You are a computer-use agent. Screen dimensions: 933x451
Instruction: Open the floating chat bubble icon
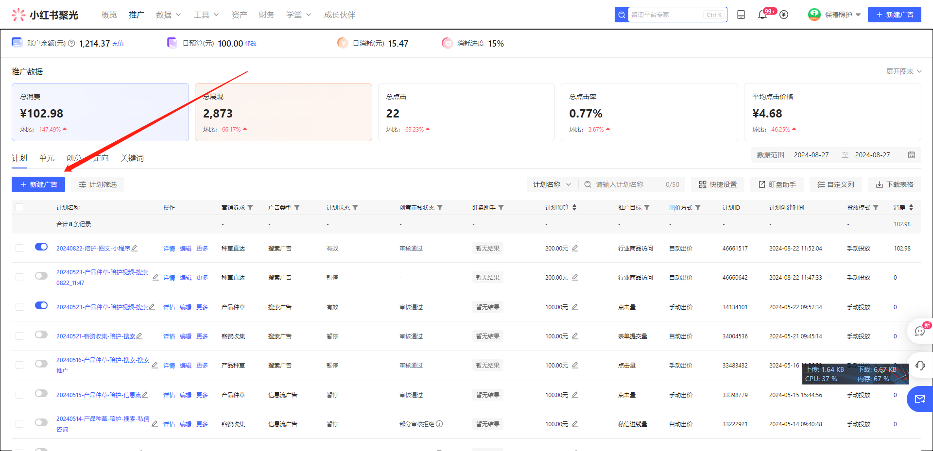920,331
